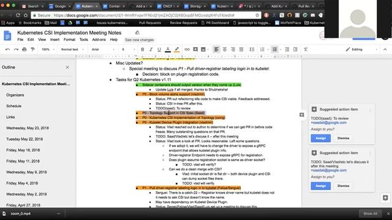Toggle bulleted list formatting

[x=274, y=50]
